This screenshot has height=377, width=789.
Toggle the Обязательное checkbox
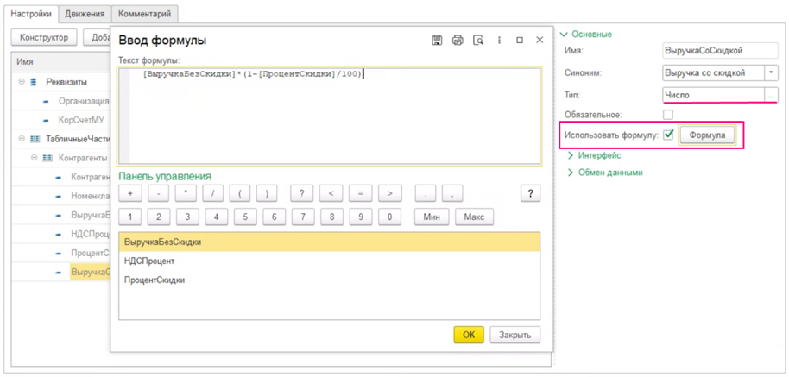click(x=668, y=115)
